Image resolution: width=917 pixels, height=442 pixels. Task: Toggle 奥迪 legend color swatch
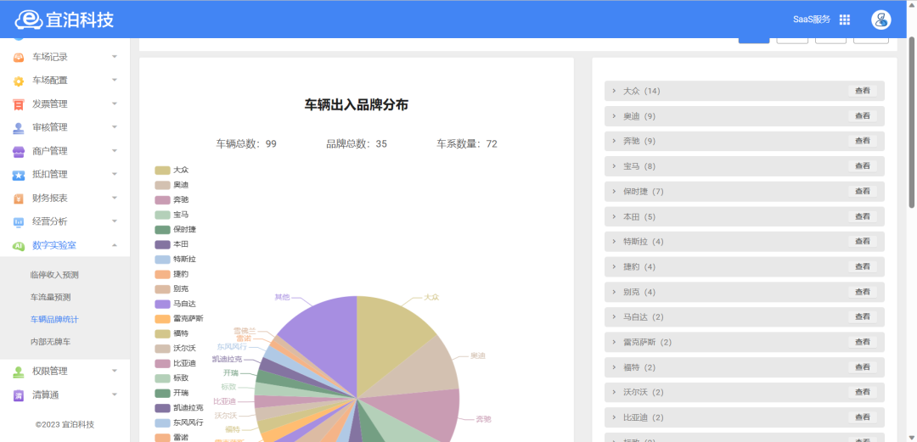[x=162, y=185]
